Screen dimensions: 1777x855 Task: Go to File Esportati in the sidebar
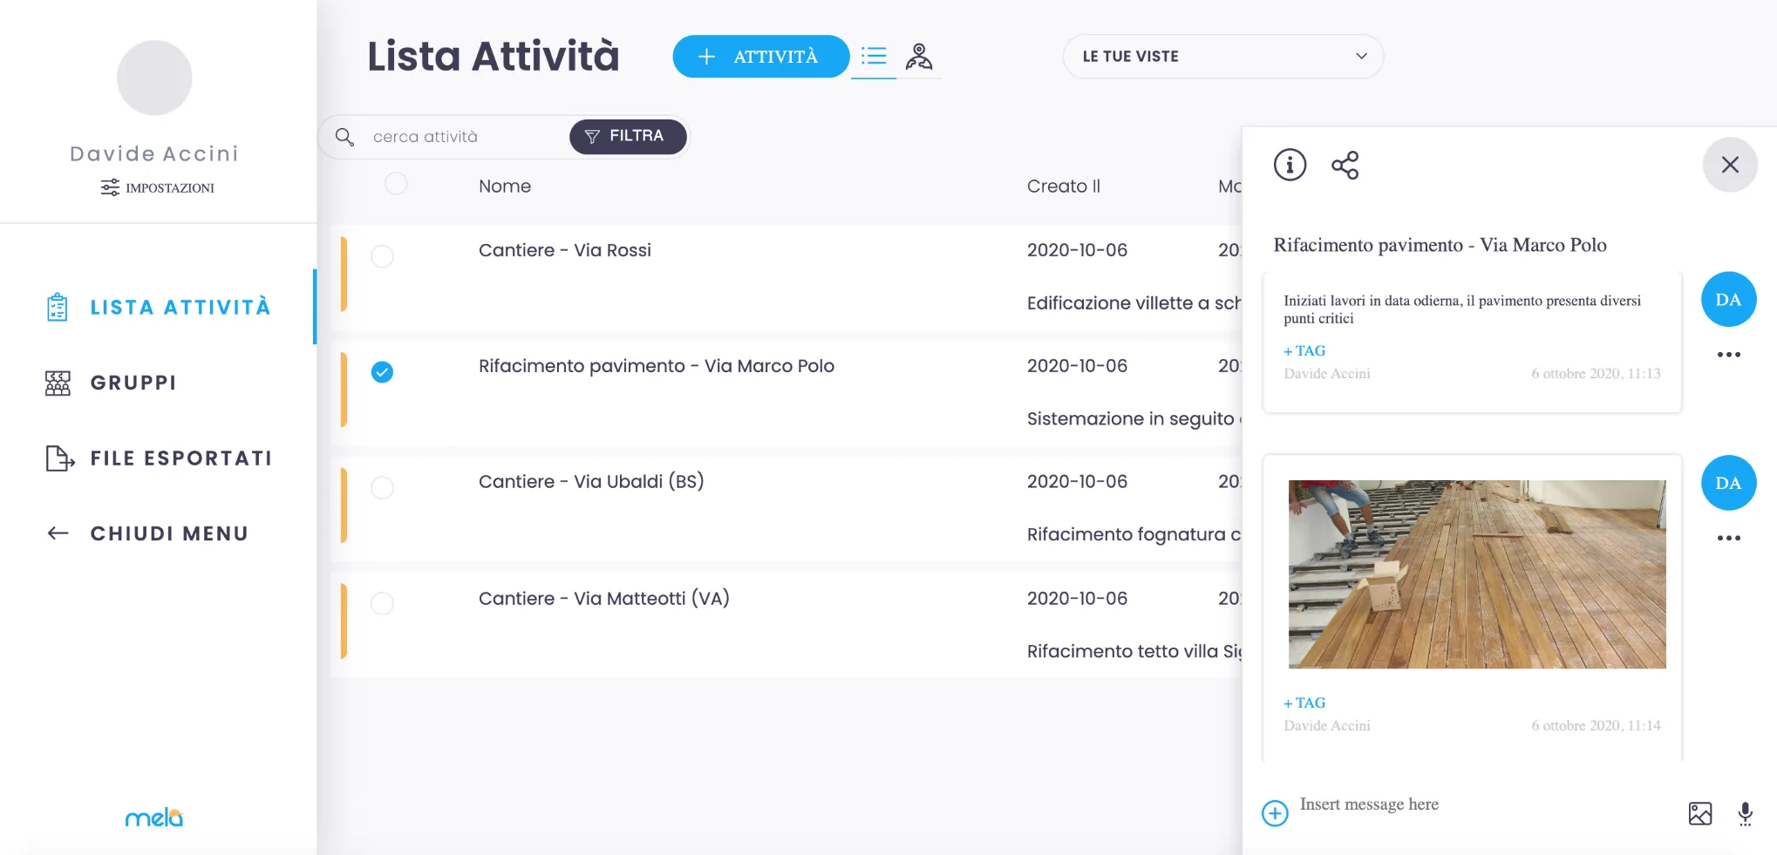click(x=180, y=458)
